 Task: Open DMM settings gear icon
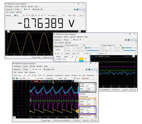[x=81, y=15]
